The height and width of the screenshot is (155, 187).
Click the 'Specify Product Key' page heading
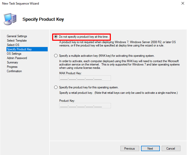point(43,19)
